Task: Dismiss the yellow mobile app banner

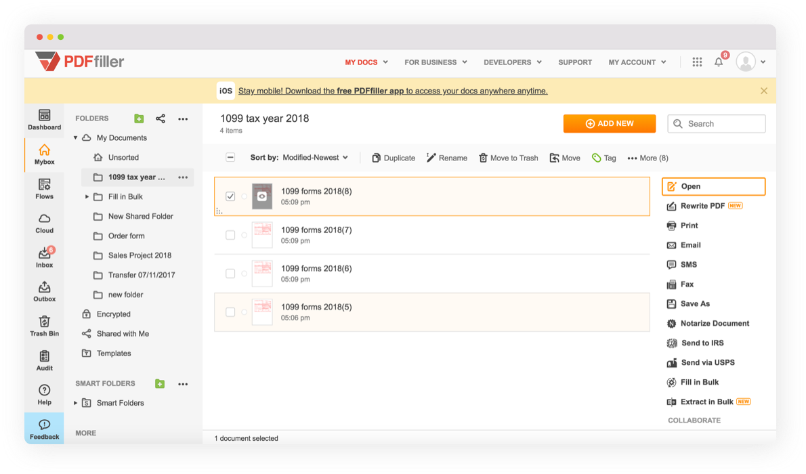Action: coord(764,91)
